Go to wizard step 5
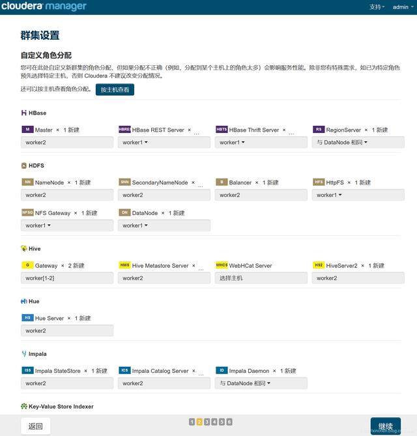Viewport: 417px width, 436px height. 222,422
